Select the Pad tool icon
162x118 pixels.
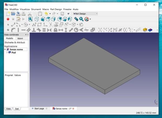[x=145, y=30]
